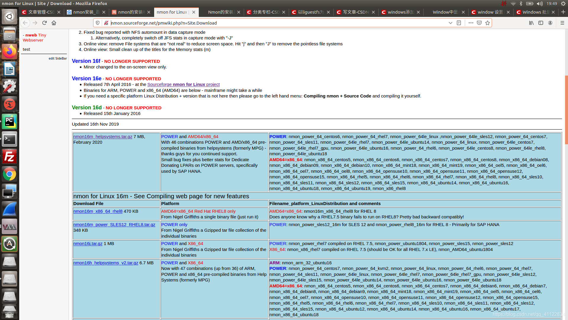Click the page's vertical scrollbar thumb

coord(566,110)
